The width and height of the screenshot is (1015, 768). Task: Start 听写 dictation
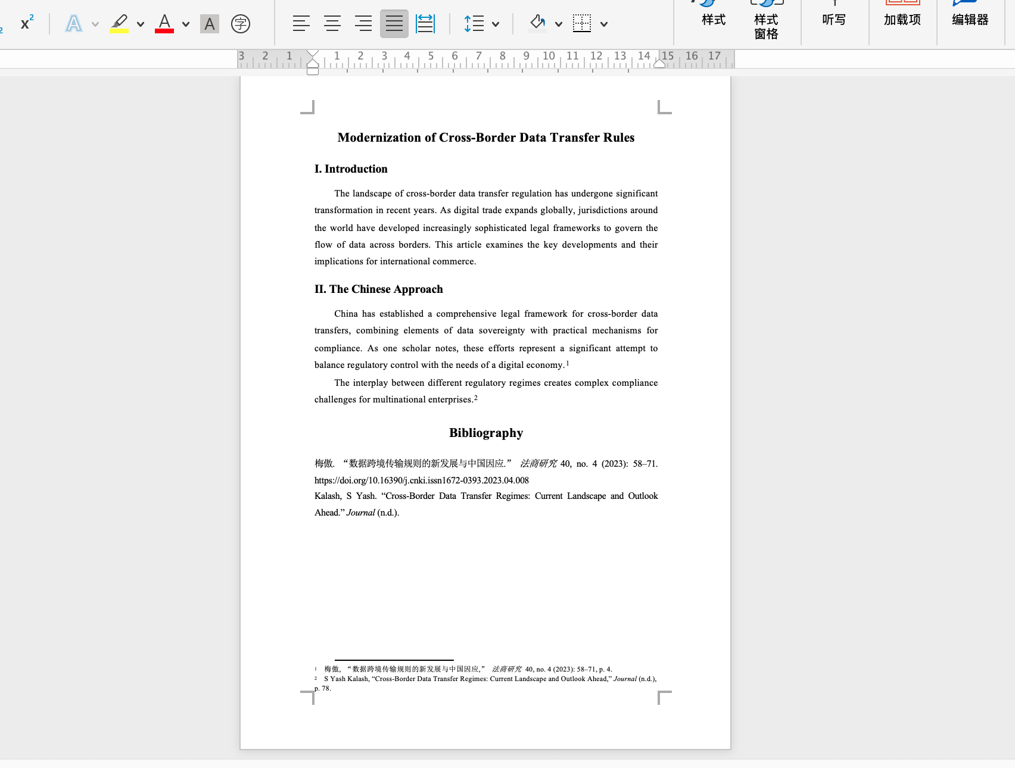(834, 14)
